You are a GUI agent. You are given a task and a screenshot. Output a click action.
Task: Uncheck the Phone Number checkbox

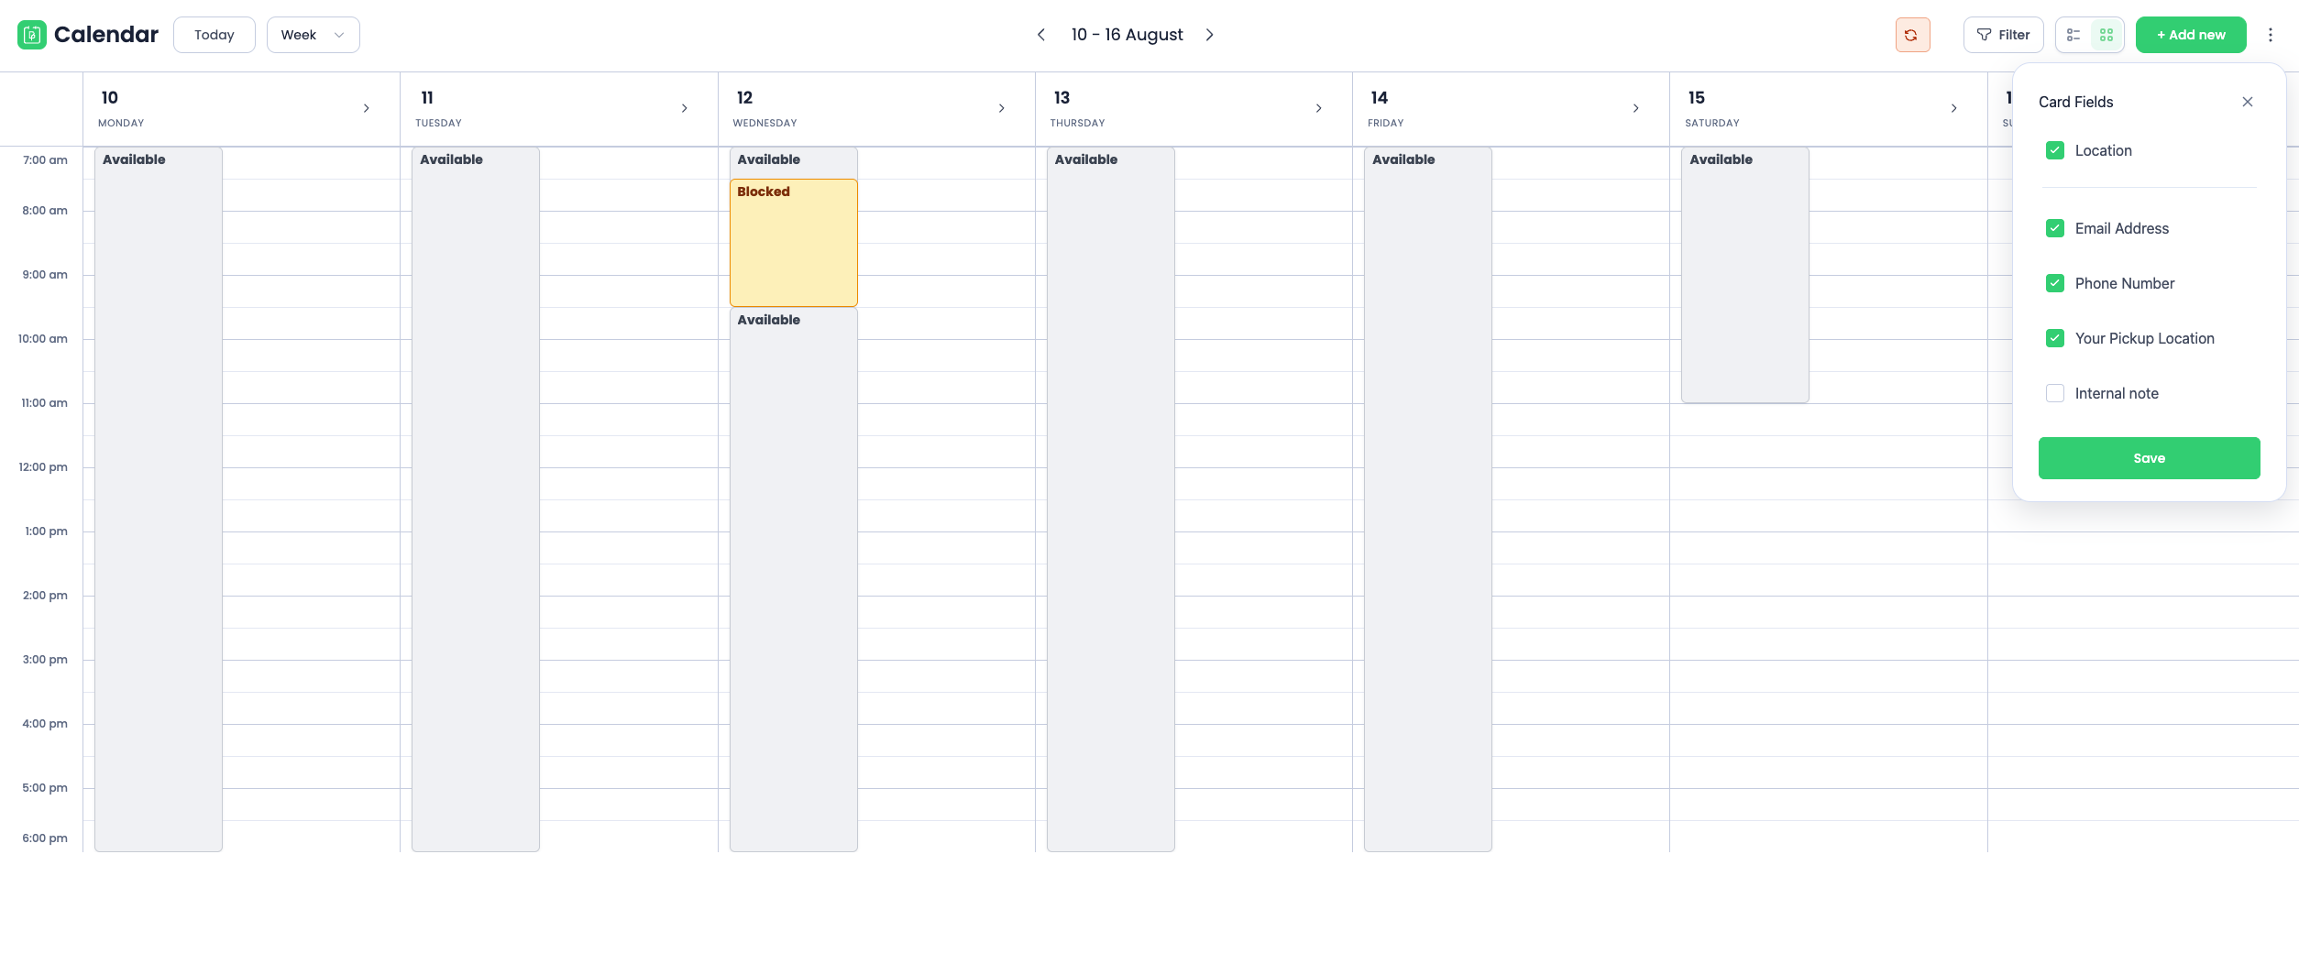point(2055,283)
